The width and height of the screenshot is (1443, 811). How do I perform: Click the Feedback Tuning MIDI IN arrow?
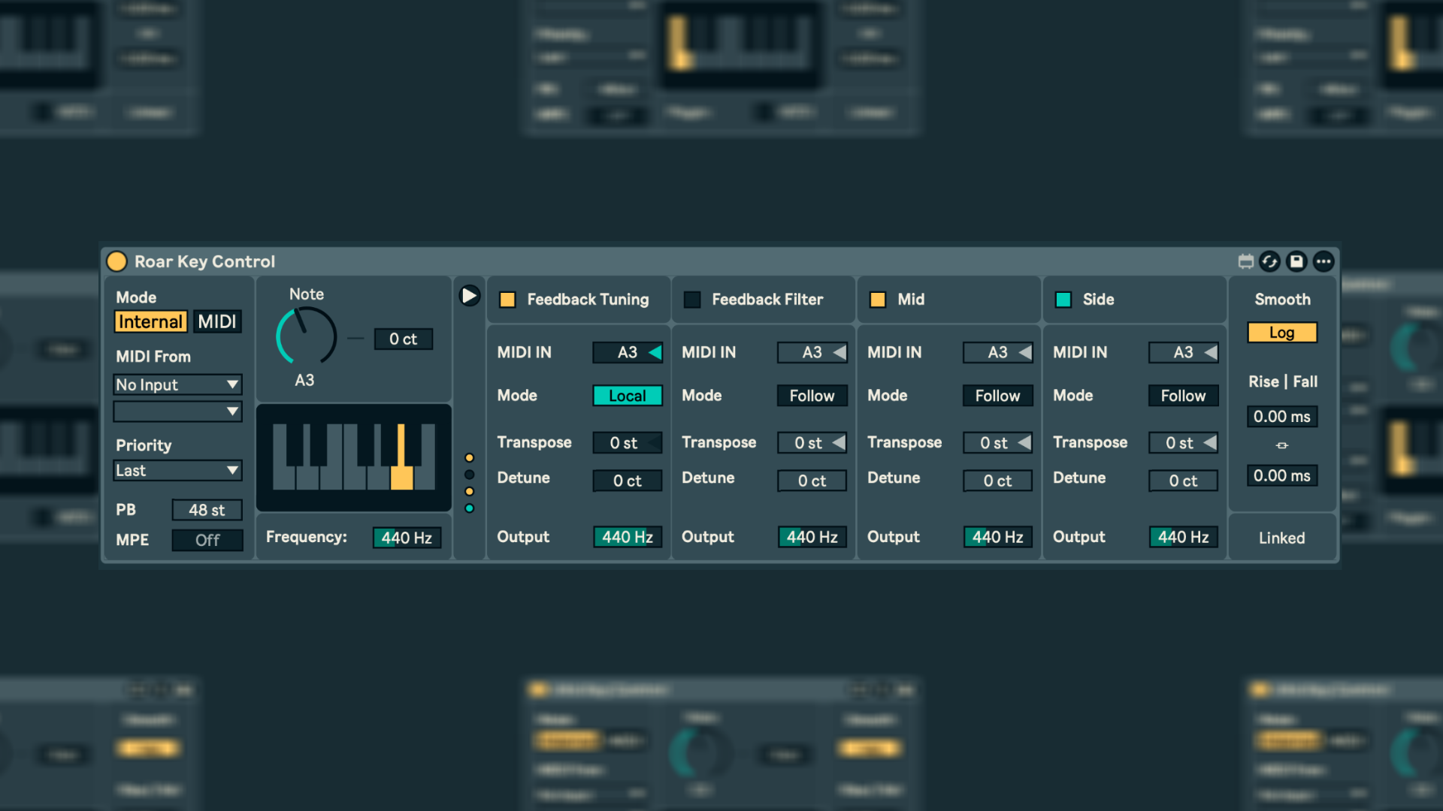655,352
